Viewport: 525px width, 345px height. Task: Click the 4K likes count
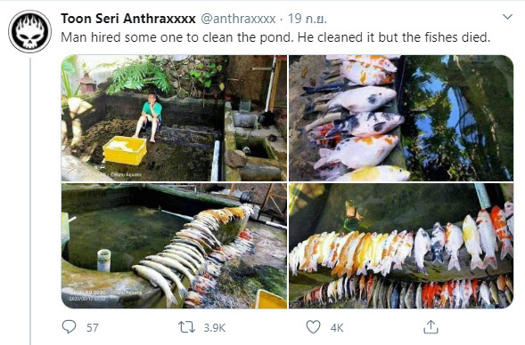[337, 327]
